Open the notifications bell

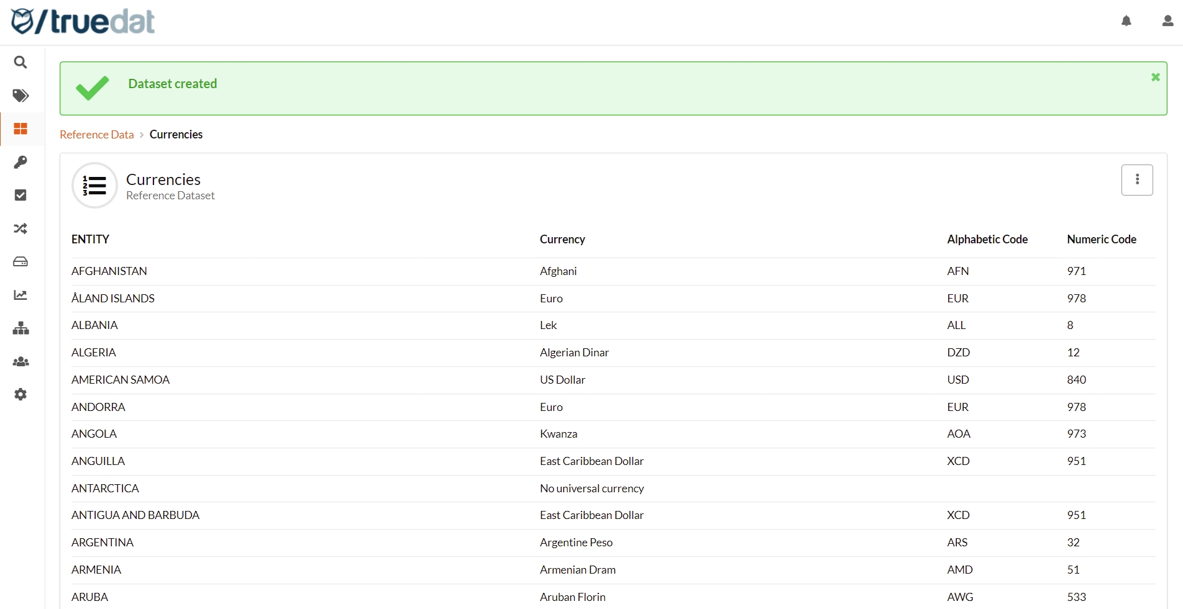(x=1126, y=21)
